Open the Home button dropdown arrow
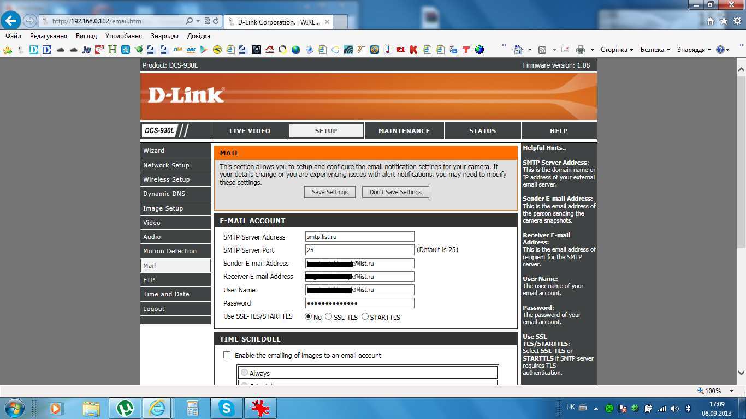 530,50
